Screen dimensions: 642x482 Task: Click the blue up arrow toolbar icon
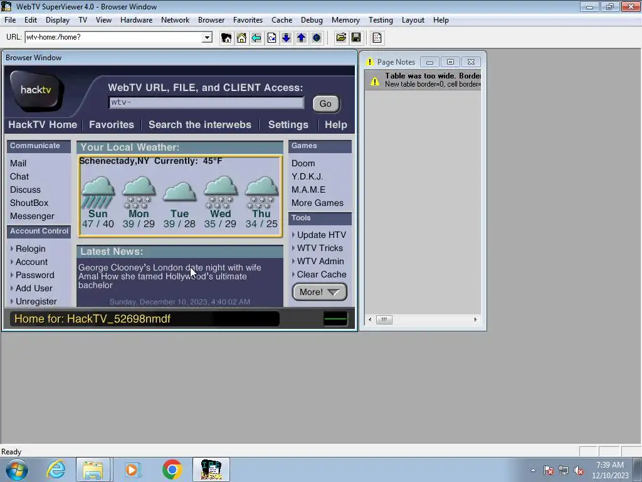click(x=302, y=38)
